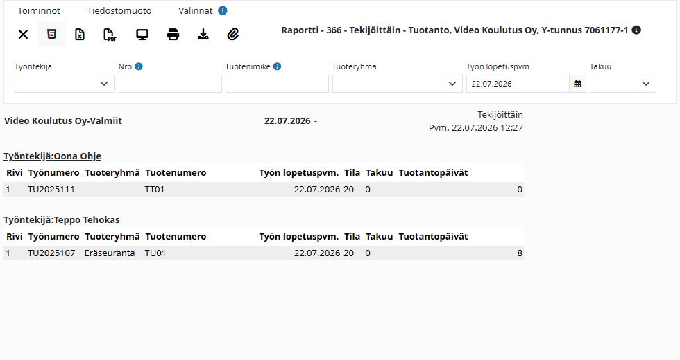Screen dimensions: 680x360
Task: Open the calendar picker for Työn lopetuspvm.
Action: pos(577,84)
